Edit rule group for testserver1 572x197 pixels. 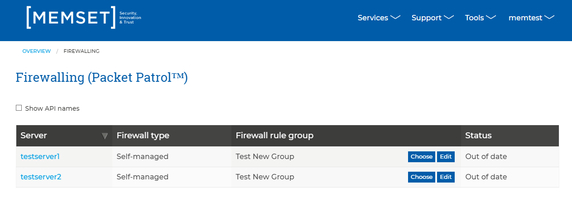(x=446, y=157)
